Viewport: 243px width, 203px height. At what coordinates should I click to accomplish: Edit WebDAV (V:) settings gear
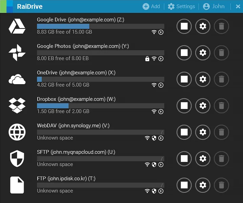tap(203, 132)
